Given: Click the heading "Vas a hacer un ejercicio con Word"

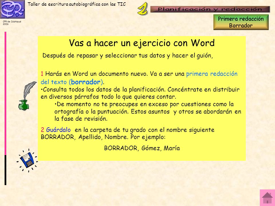Looking at the screenshot, I should pos(142,43).
